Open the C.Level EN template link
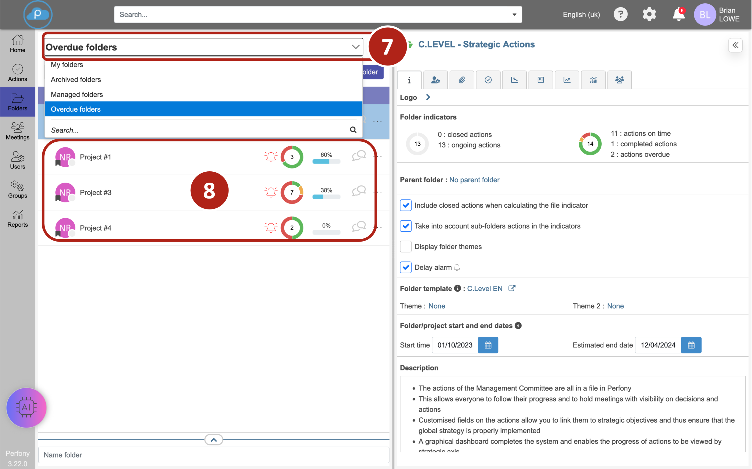 click(x=484, y=288)
